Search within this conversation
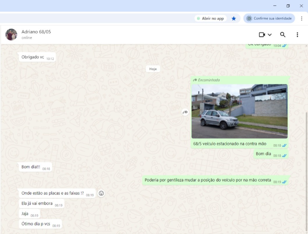Viewport: 308px width, 234px height. pyautogui.click(x=282, y=35)
